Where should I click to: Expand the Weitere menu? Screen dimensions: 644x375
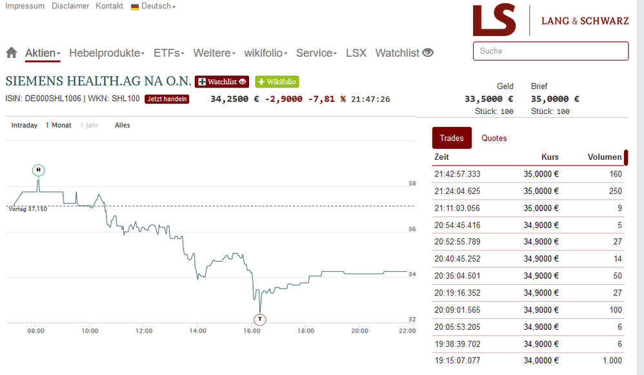[x=214, y=53]
